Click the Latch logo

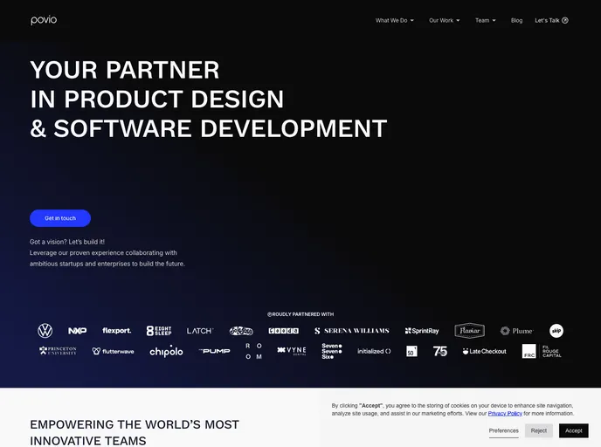tap(200, 331)
